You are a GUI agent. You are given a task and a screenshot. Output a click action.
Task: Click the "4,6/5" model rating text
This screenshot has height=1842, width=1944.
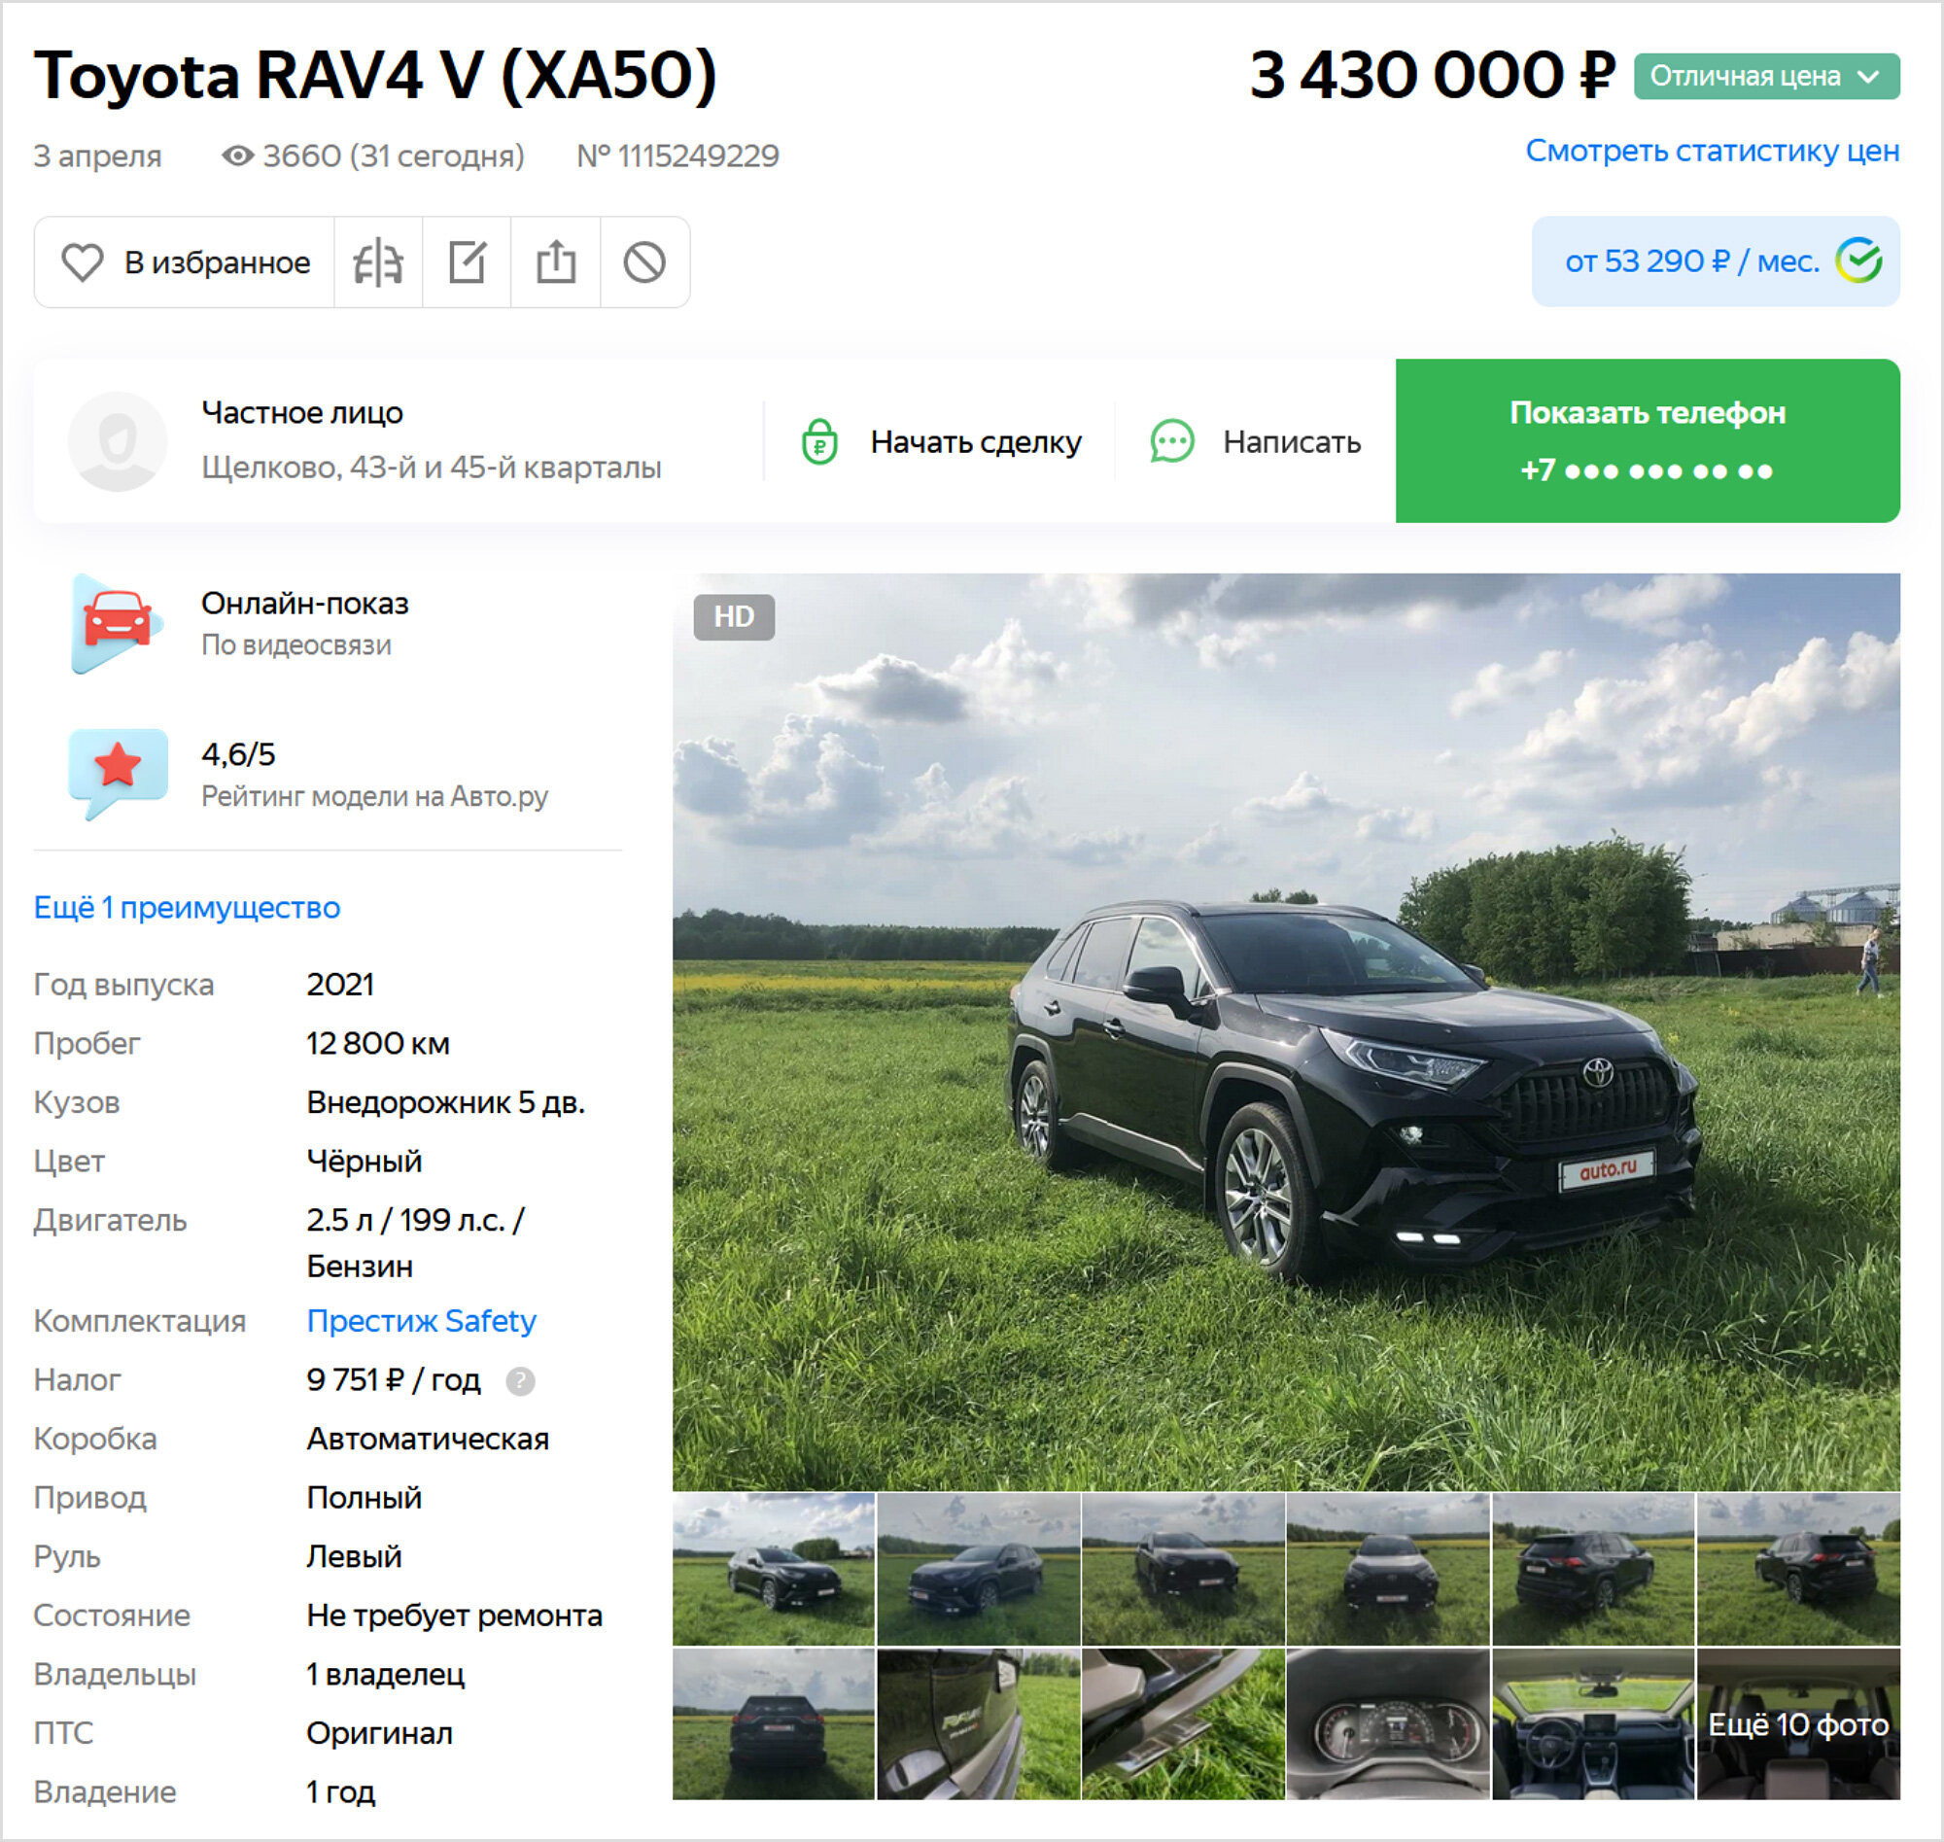[x=237, y=754]
